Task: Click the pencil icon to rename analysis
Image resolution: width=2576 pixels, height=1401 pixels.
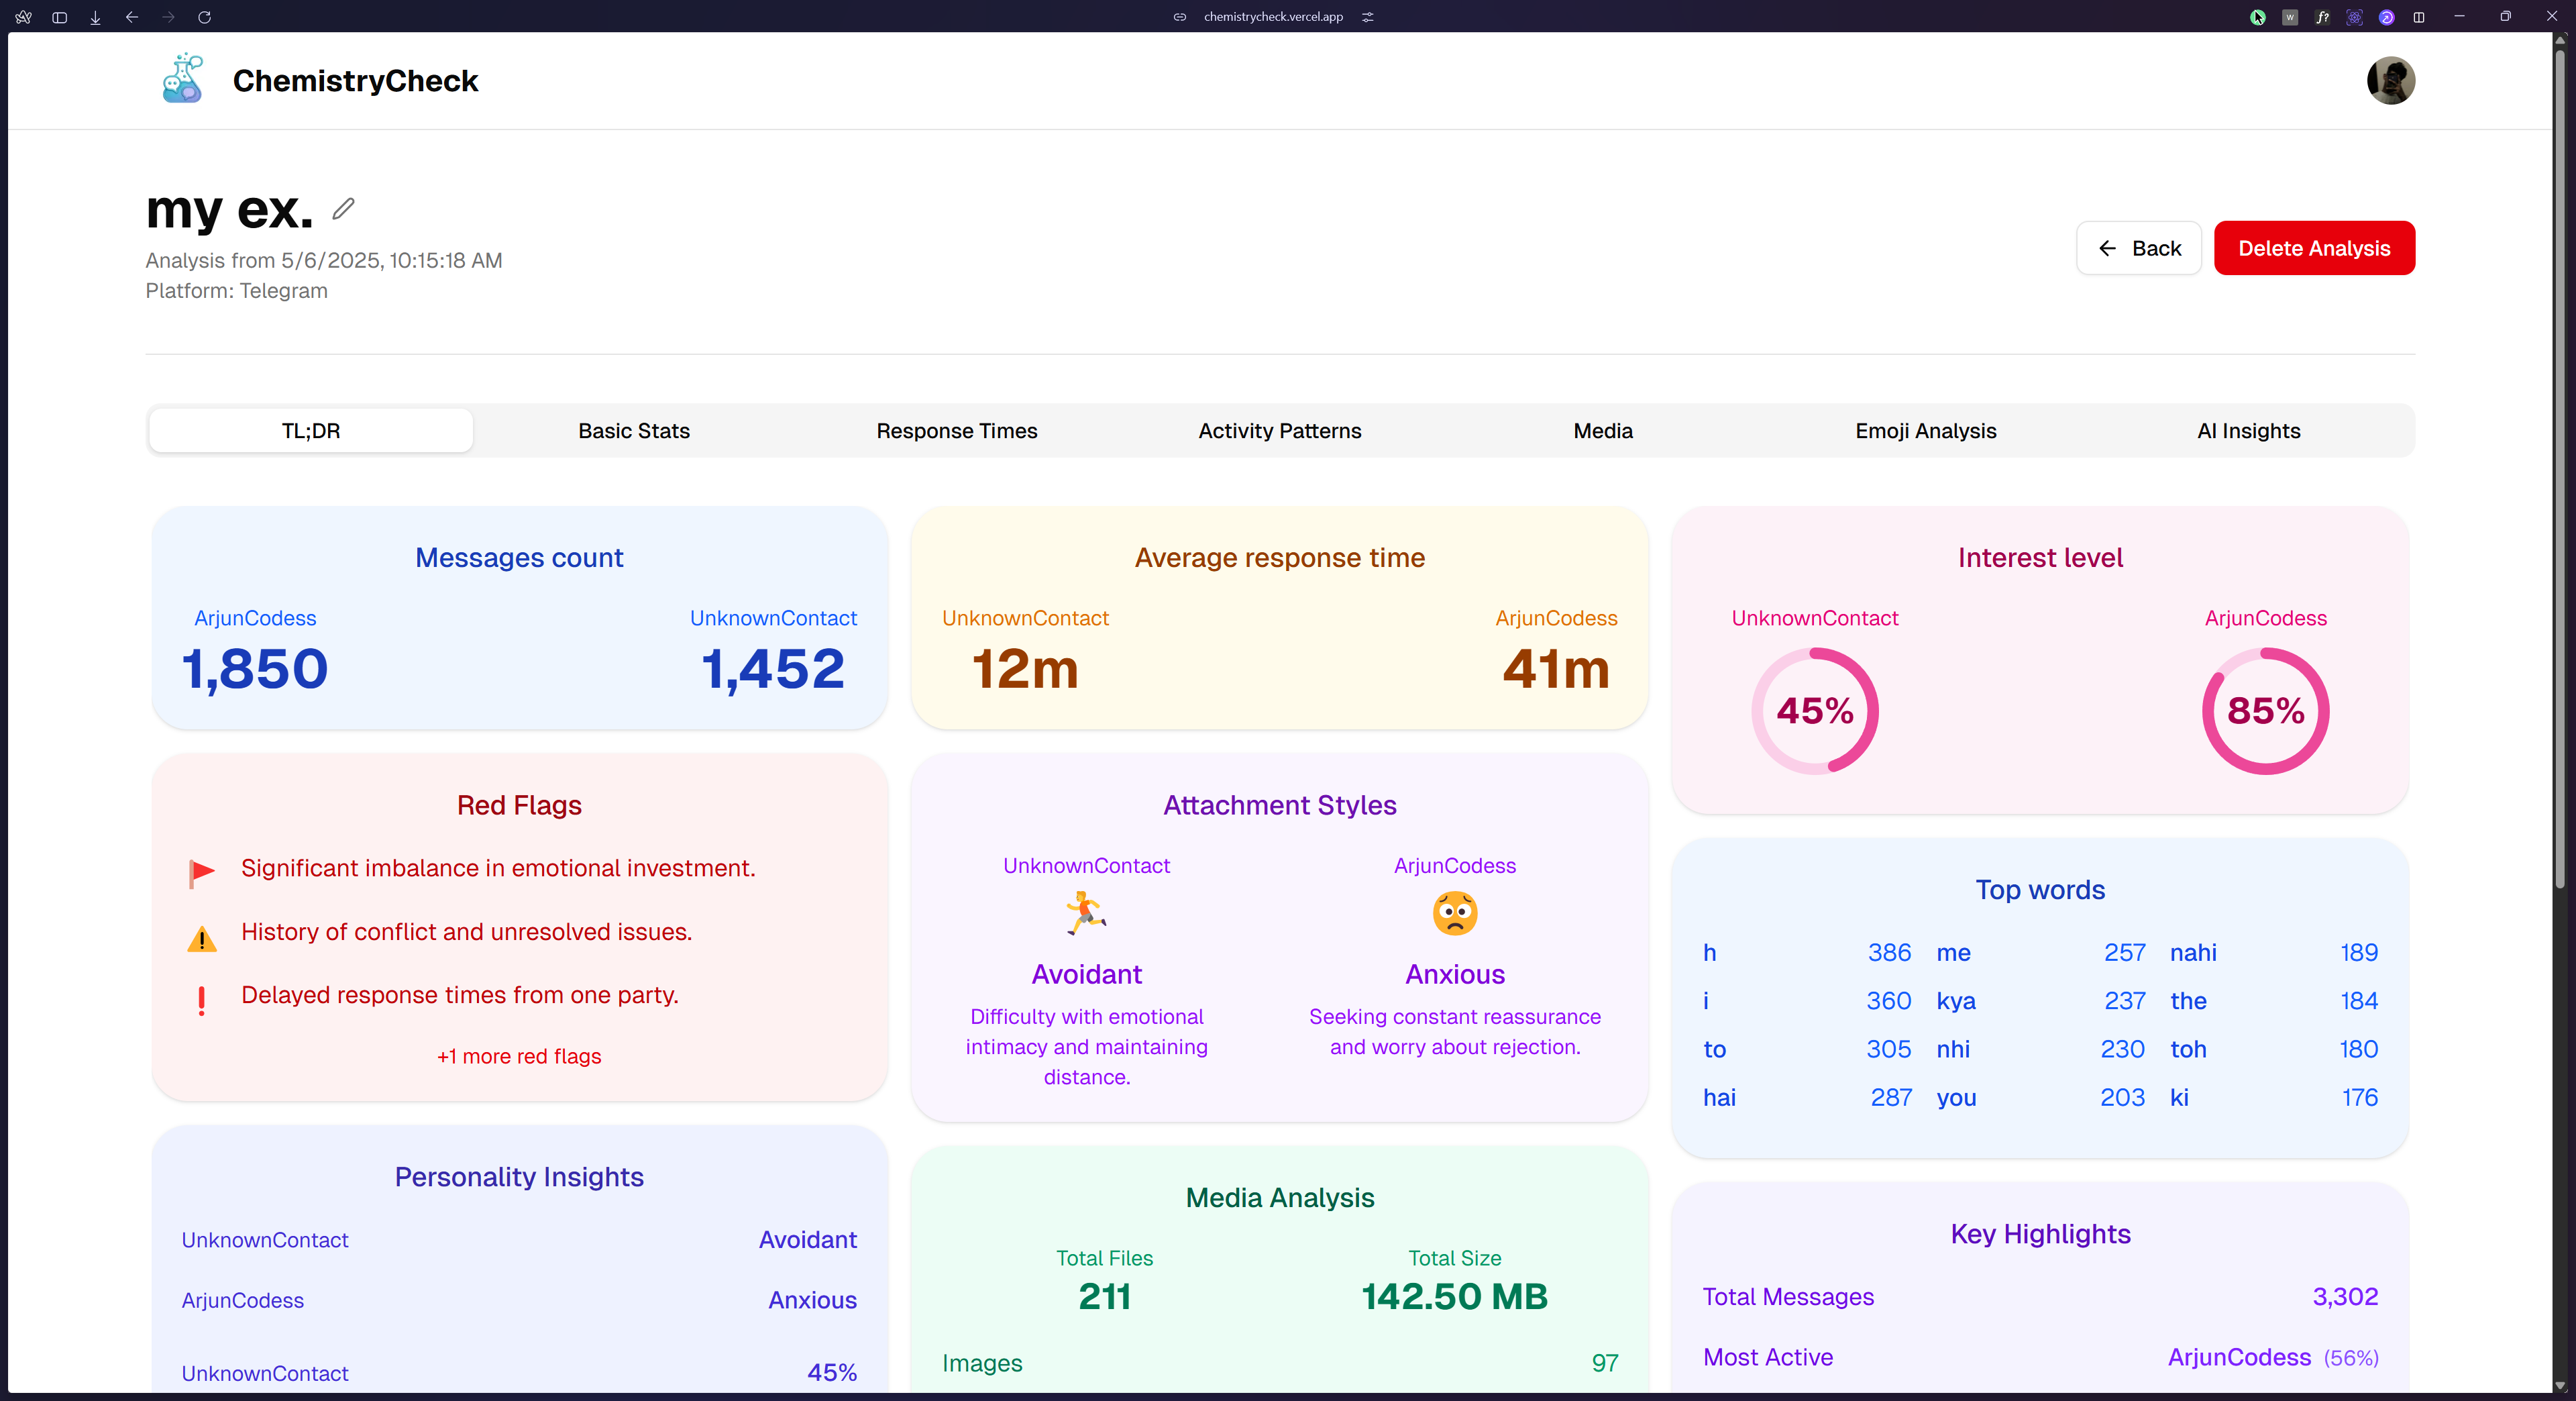Action: click(x=343, y=208)
